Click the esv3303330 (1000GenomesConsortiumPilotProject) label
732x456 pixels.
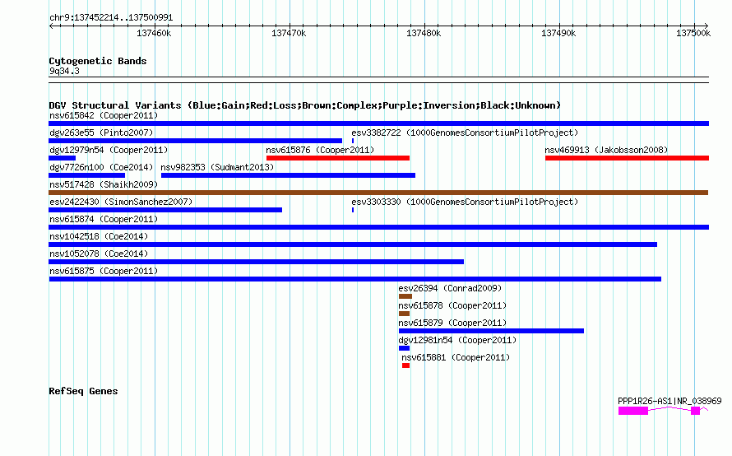tap(465, 202)
